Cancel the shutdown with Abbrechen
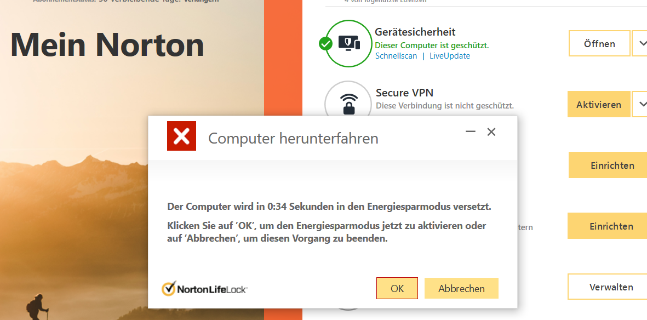This screenshot has height=320, width=647. 461,288
